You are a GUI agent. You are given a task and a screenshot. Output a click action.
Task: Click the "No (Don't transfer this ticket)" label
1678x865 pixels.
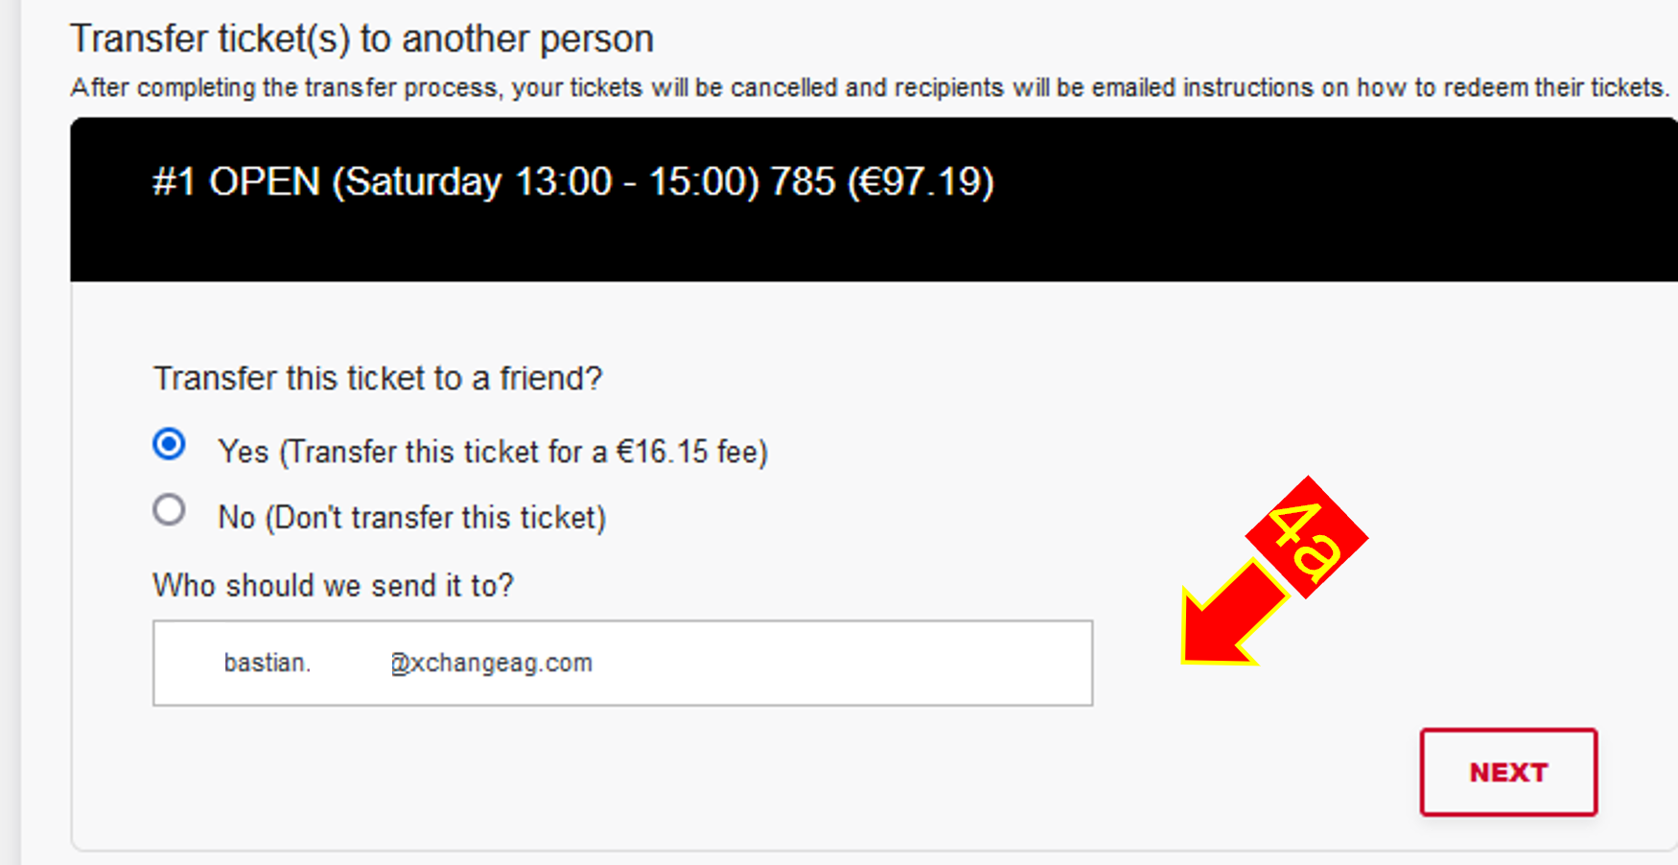pyautogui.click(x=411, y=518)
